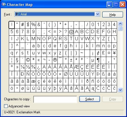Viewport: 127px width, 117px height.
Task: Select the lowercase letter z
Action: click(60, 53)
